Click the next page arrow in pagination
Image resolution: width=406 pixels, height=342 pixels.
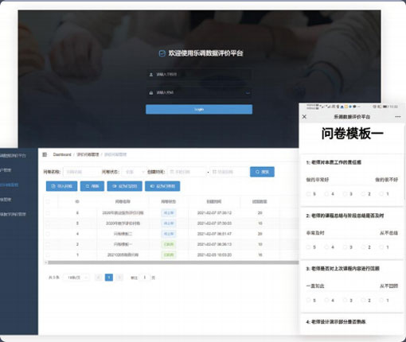click(x=119, y=278)
